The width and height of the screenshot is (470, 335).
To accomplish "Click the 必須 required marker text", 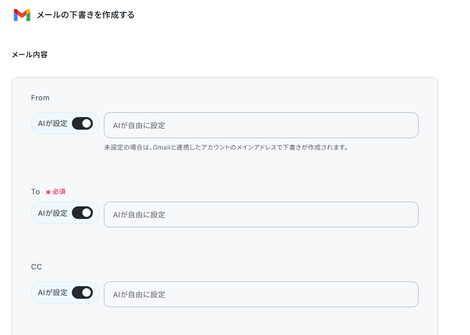I will (x=59, y=192).
